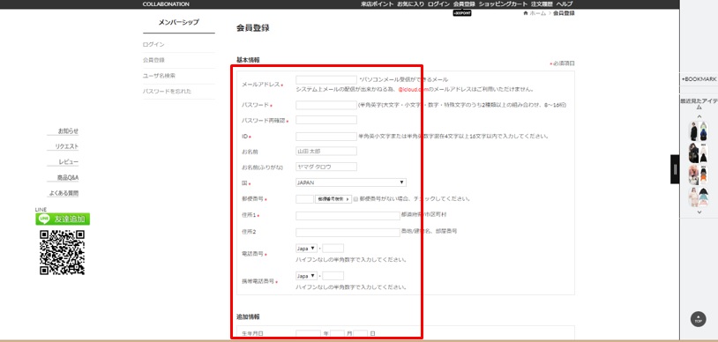This screenshot has width=718, height=342.
Task: Focus the パスワード再確認 input field
Action: pos(326,120)
